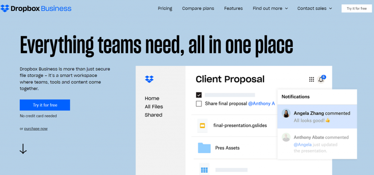Open Anthony Abate commented notification
The height and width of the screenshot is (175, 374).
[317, 144]
